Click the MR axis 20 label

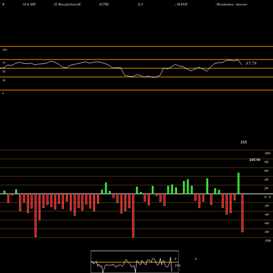pyautogui.click(x=266, y=188)
